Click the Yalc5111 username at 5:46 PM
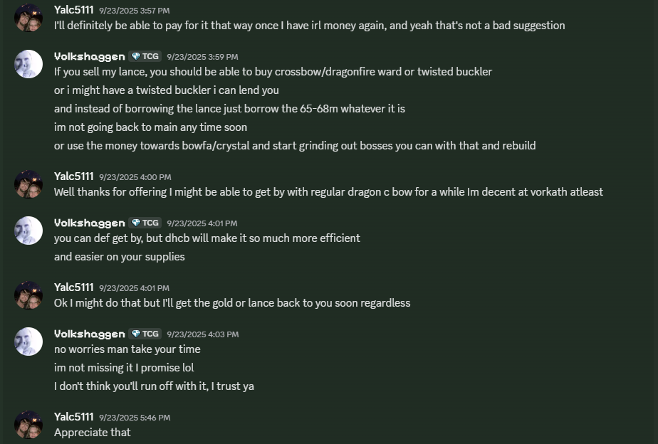This screenshot has width=658, height=444. click(x=73, y=417)
